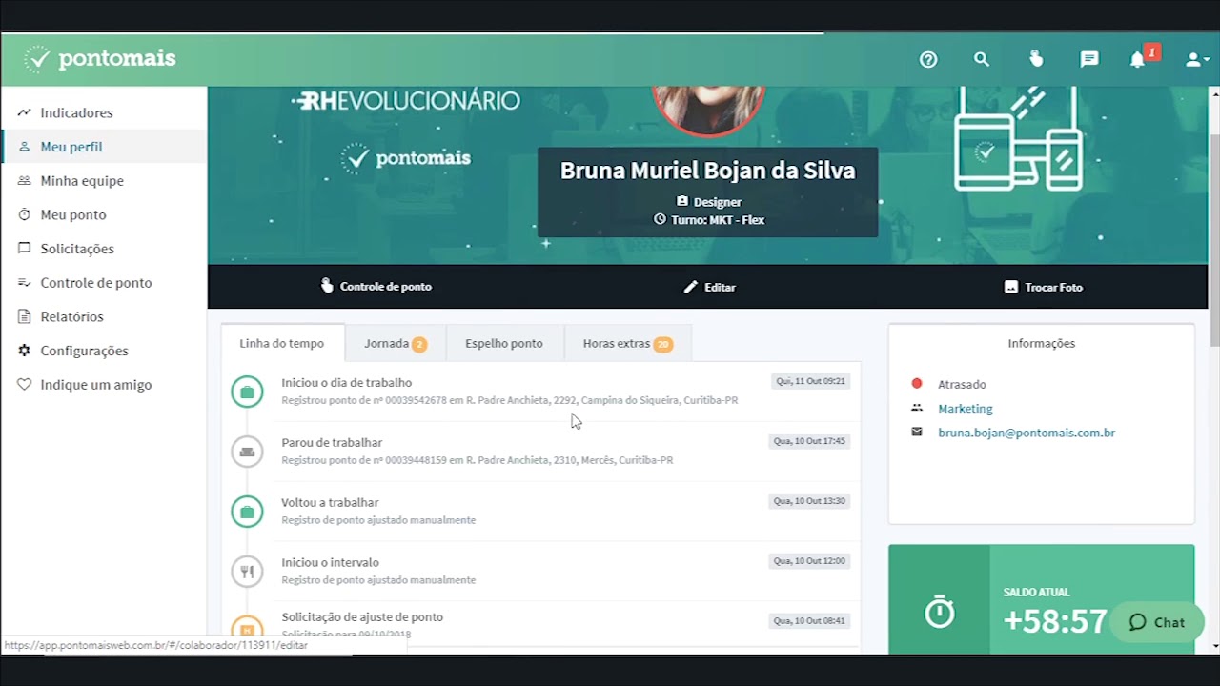
Task: Click the Editar profile button
Action: [709, 287]
